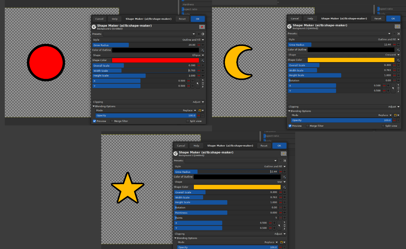Click pick-coordinates cursor button in Star dialog
Viewport: 406px width, 249px height.
279,225
